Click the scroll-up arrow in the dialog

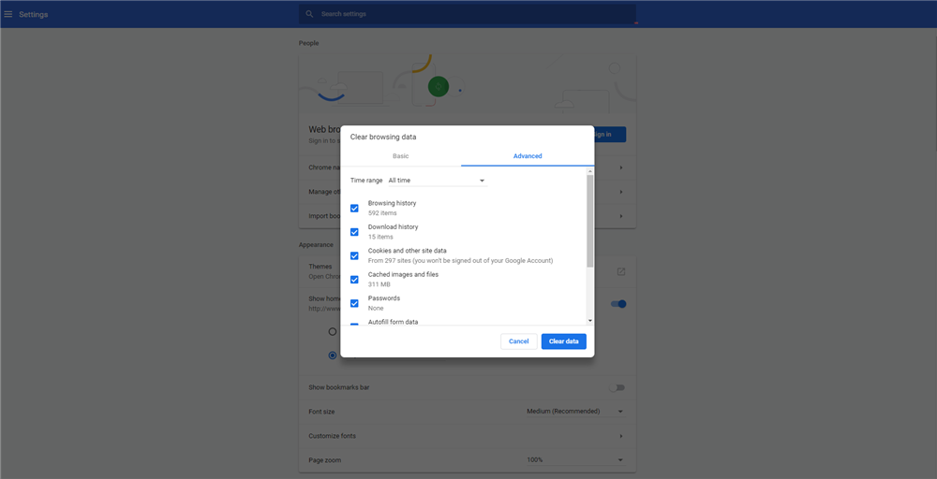[x=590, y=171]
